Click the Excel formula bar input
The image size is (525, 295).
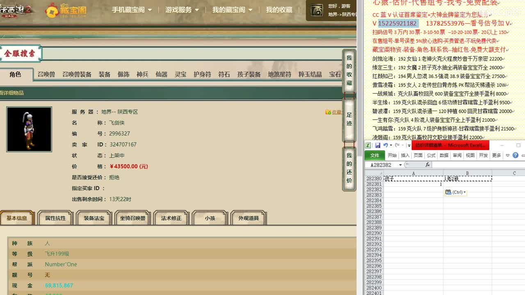pos(478,165)
